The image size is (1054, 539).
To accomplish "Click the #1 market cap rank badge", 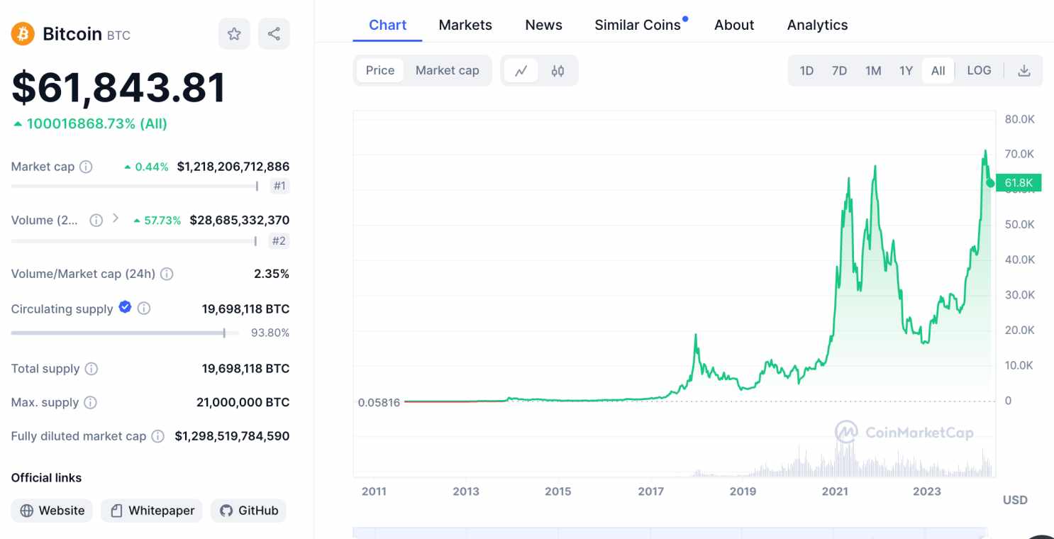I will [279, 187].
